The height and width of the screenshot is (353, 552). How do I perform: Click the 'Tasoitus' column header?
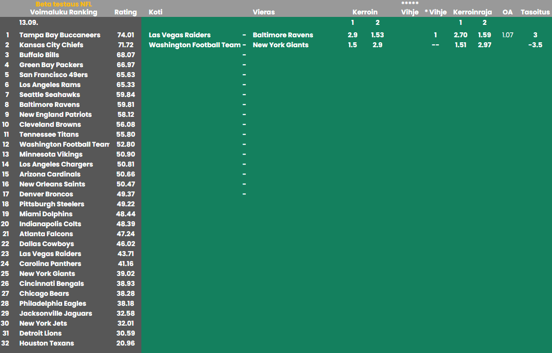(x=535, y=12)
